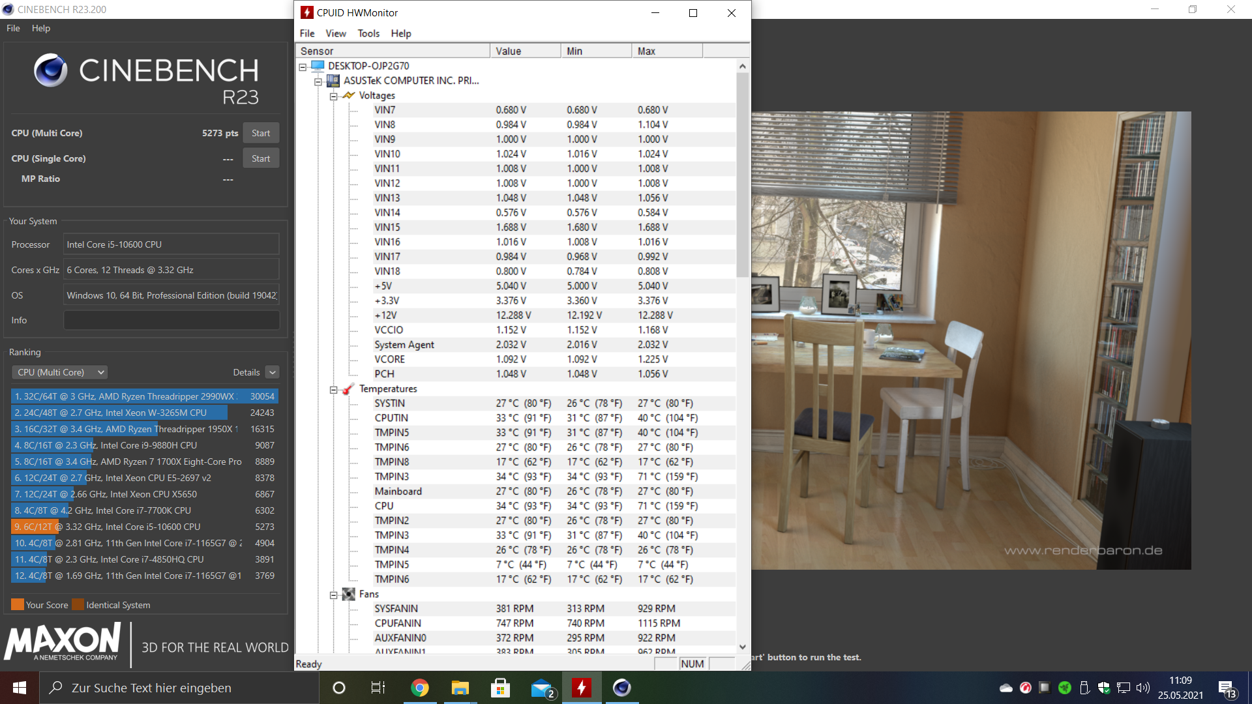Expand the Details dropdown arrow

pos(273,372)
